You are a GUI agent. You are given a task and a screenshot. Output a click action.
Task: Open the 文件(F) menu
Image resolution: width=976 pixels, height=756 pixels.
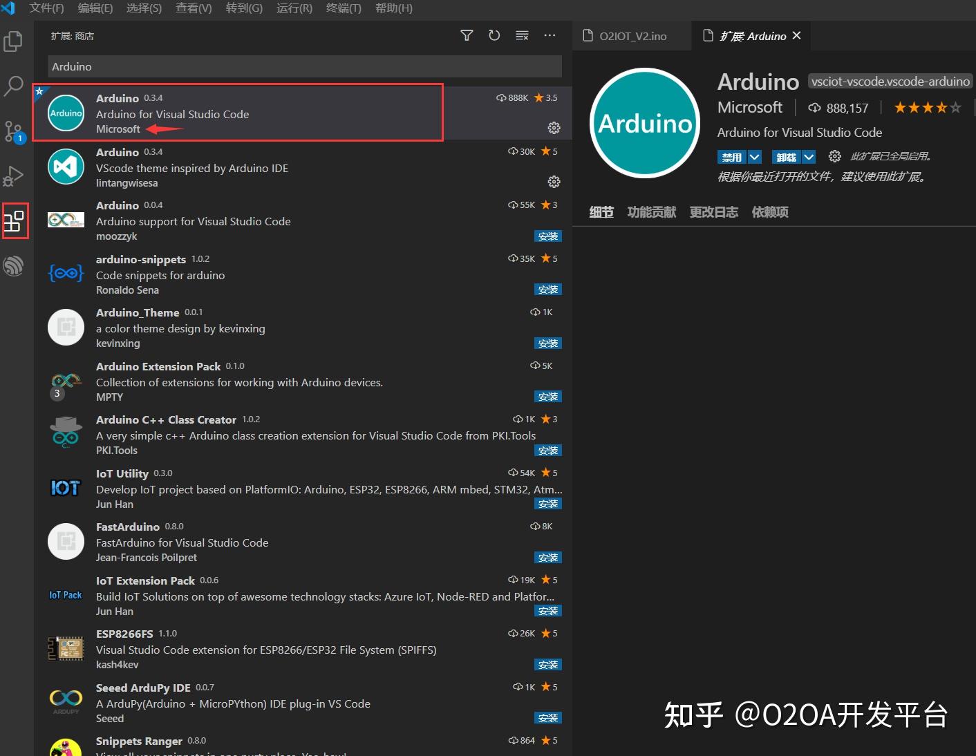point(47,8)
